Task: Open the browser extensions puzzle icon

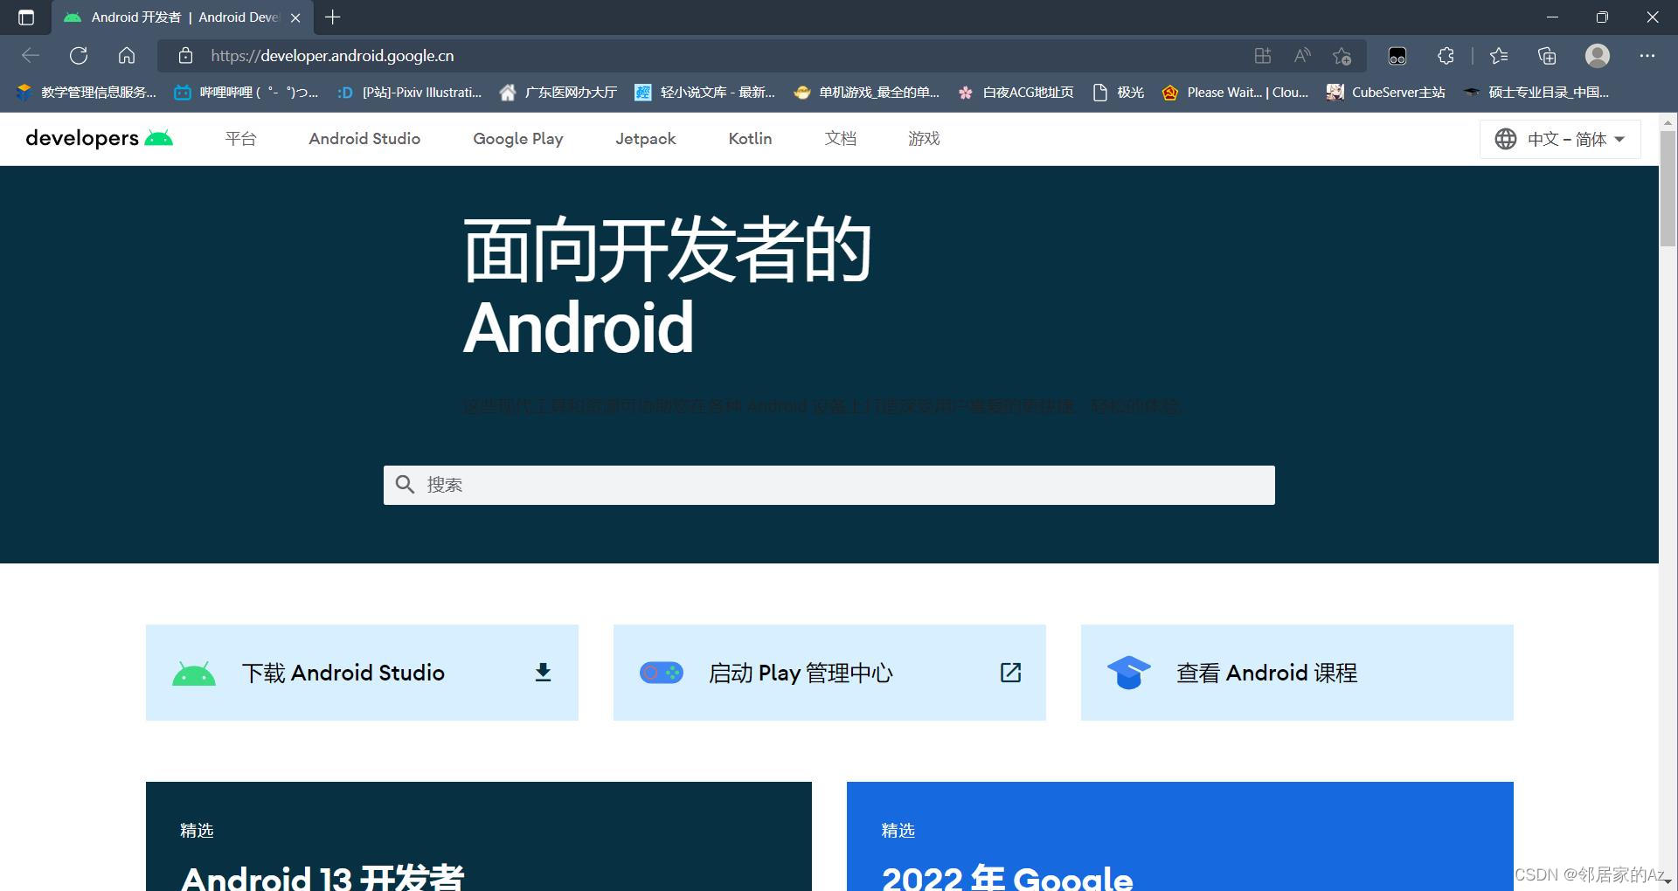Action: point(1445,55)
